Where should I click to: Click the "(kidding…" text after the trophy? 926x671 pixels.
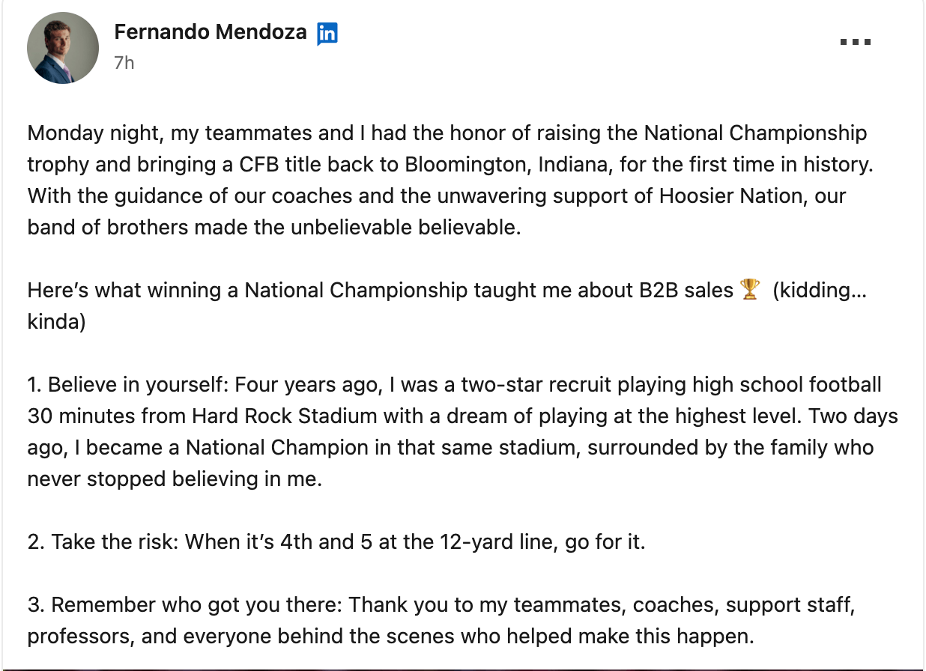tap(819, 291)
